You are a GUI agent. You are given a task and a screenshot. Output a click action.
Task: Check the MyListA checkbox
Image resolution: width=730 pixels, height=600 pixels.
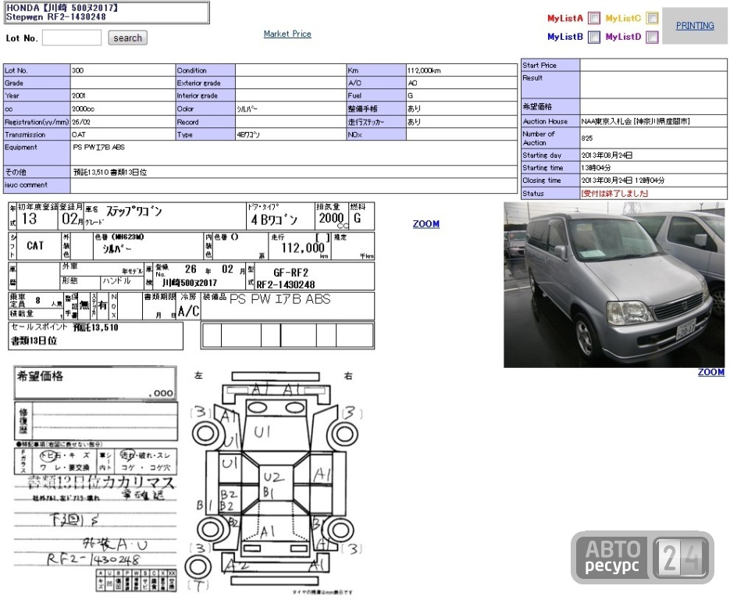click(594, 18)
